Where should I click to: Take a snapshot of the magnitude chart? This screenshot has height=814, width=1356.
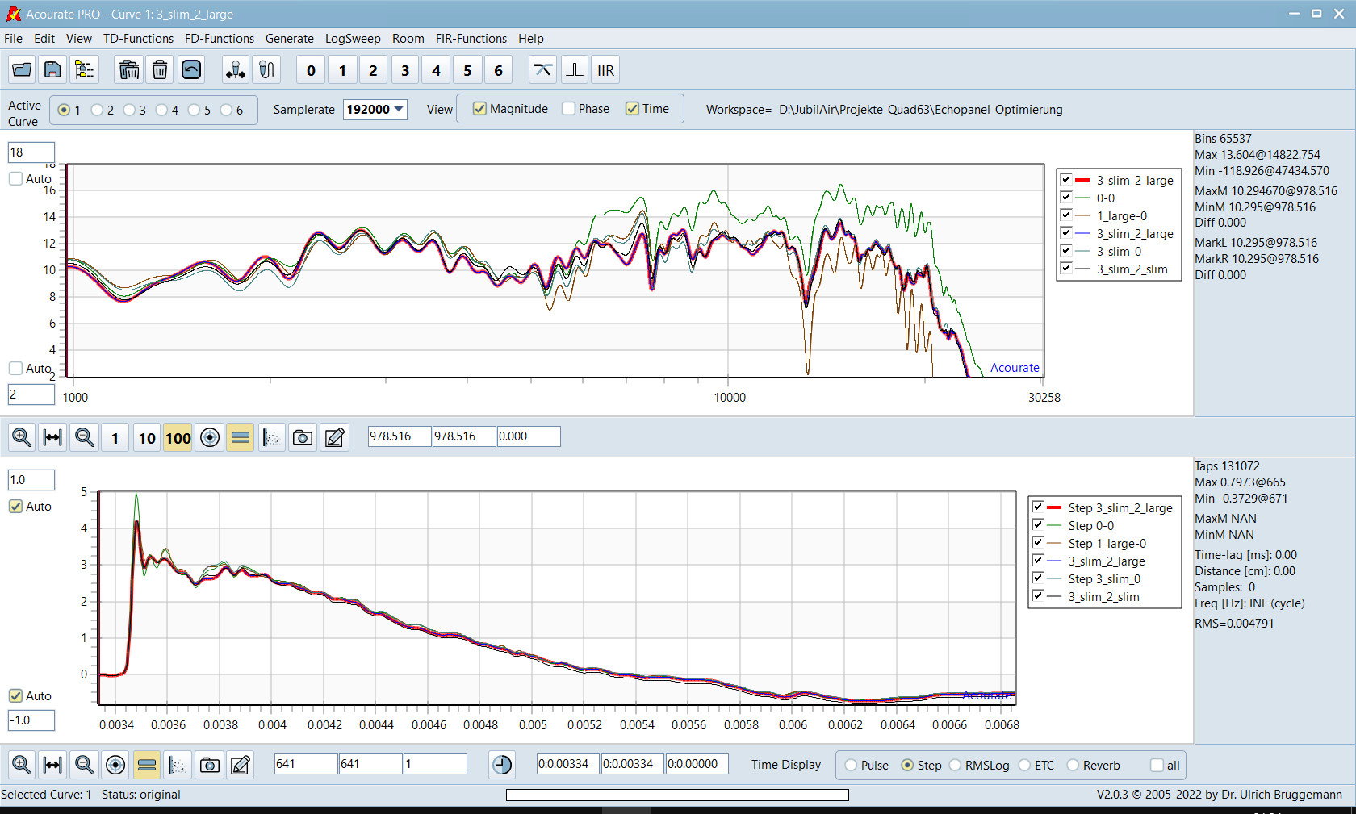(x=303, y=437)
